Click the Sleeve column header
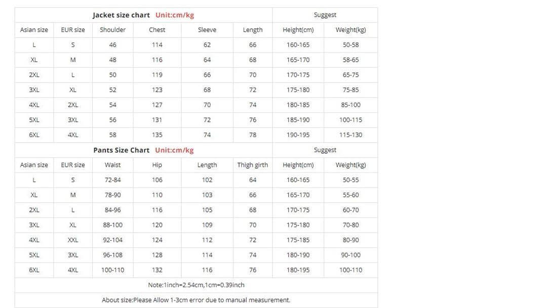The height and width of the screenshot is (308, 547). click(x=207, y=30)
